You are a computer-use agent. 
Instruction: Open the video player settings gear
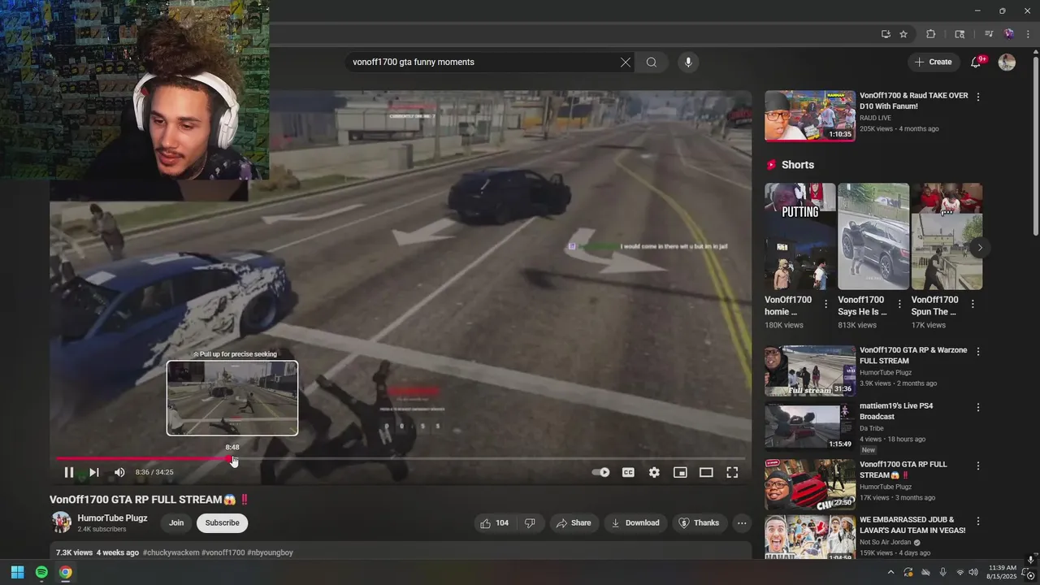click(654, 472)
